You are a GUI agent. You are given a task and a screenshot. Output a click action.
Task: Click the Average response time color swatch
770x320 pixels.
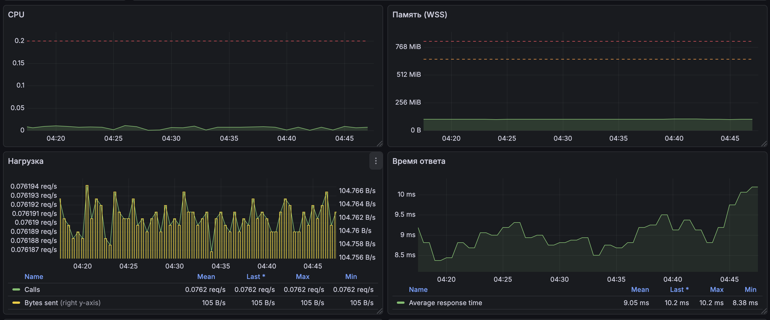pyautogui.click(x=400, y=303)
